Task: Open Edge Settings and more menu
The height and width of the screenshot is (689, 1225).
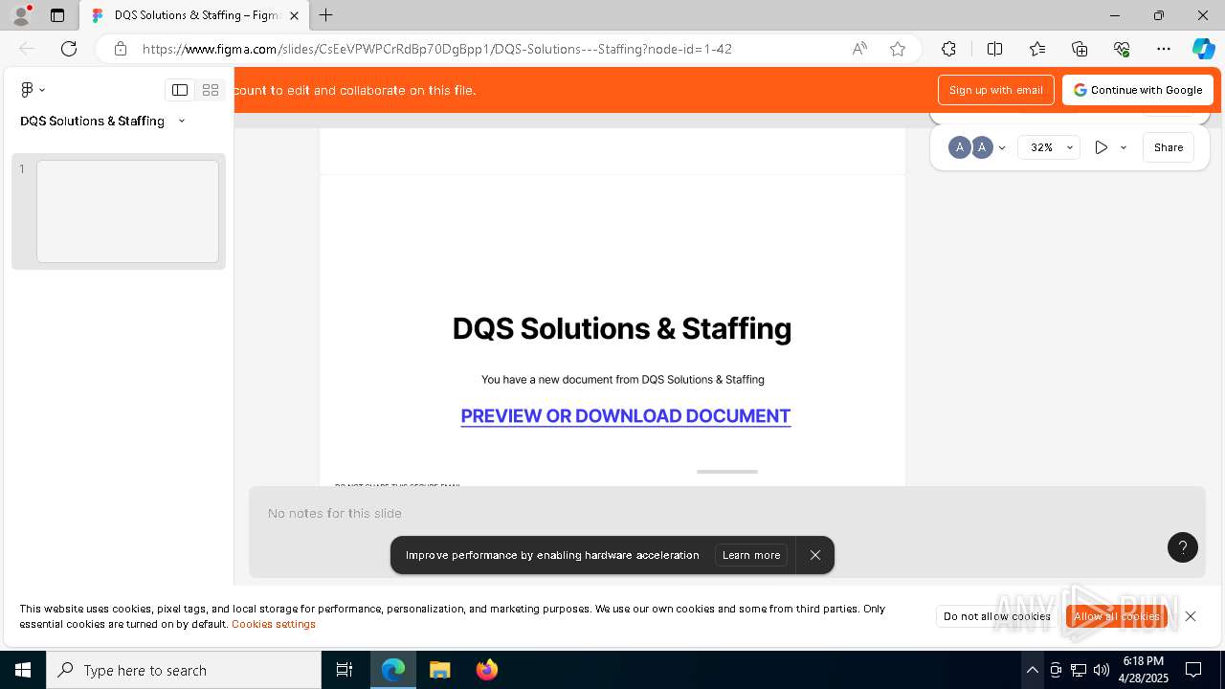Action: [1164, 49]
